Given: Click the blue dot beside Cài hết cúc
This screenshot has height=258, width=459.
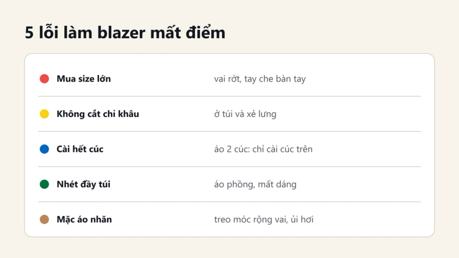Looking at the screenshot, I should click(44, 149).
